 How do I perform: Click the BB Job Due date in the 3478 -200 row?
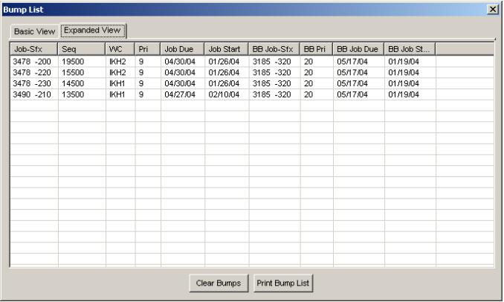359,62
